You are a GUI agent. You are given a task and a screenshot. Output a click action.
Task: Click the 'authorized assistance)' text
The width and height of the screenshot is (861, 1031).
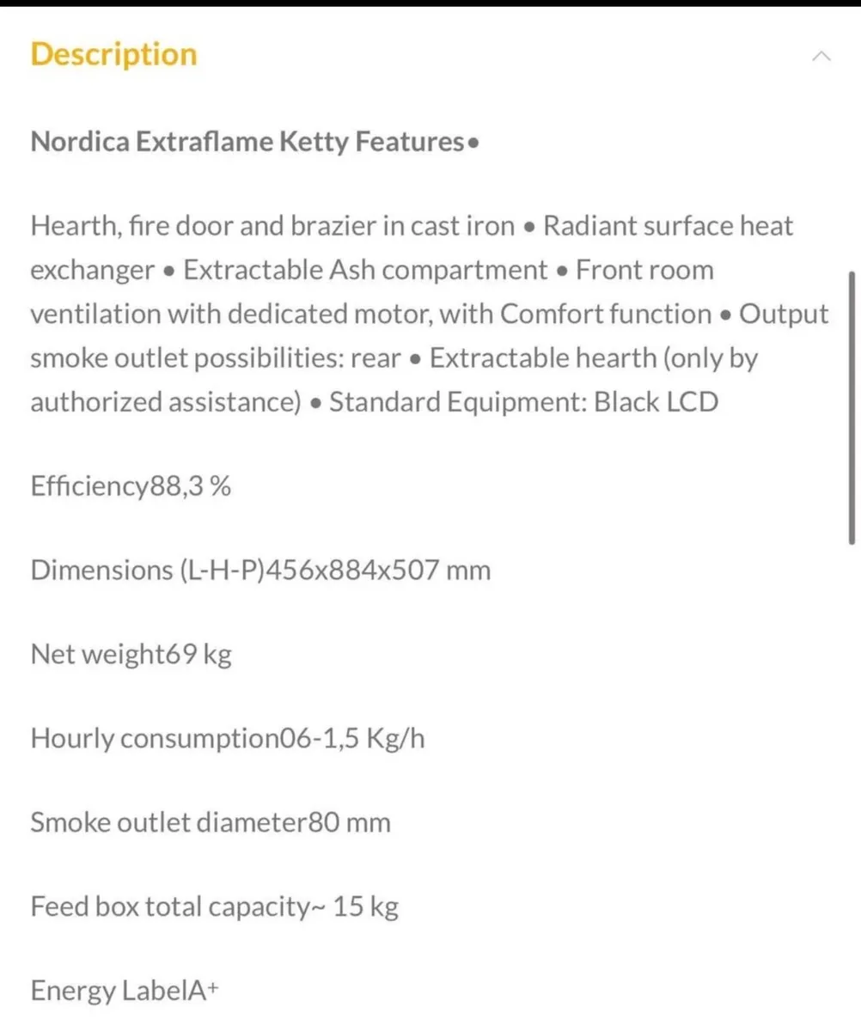pyautogui.click(x=165, y=402)
